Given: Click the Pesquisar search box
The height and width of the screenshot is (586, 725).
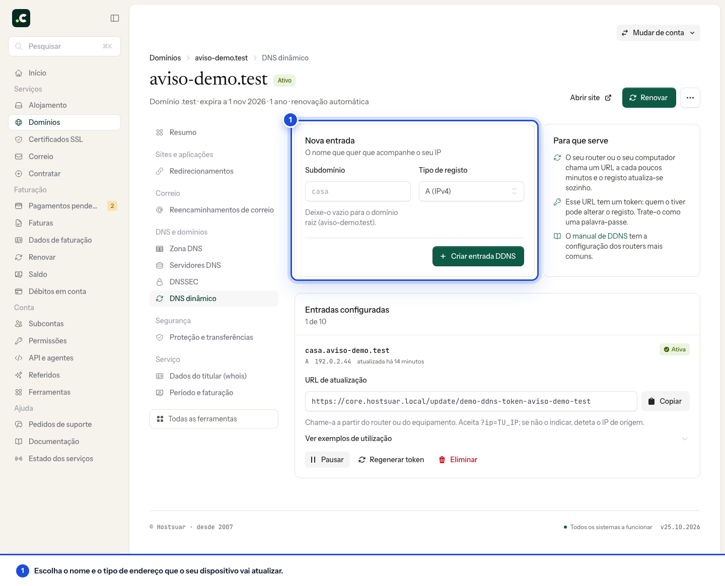Looking at the screenshot, I should (x=64, y=46).
